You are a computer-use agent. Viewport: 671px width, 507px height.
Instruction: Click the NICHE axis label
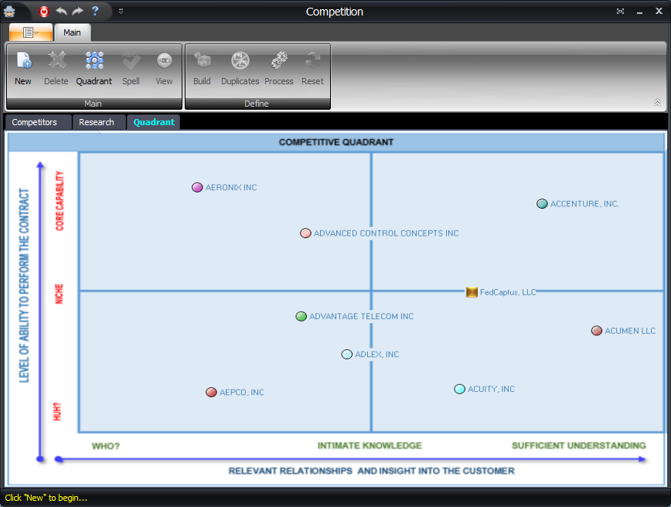coord(59,294)
